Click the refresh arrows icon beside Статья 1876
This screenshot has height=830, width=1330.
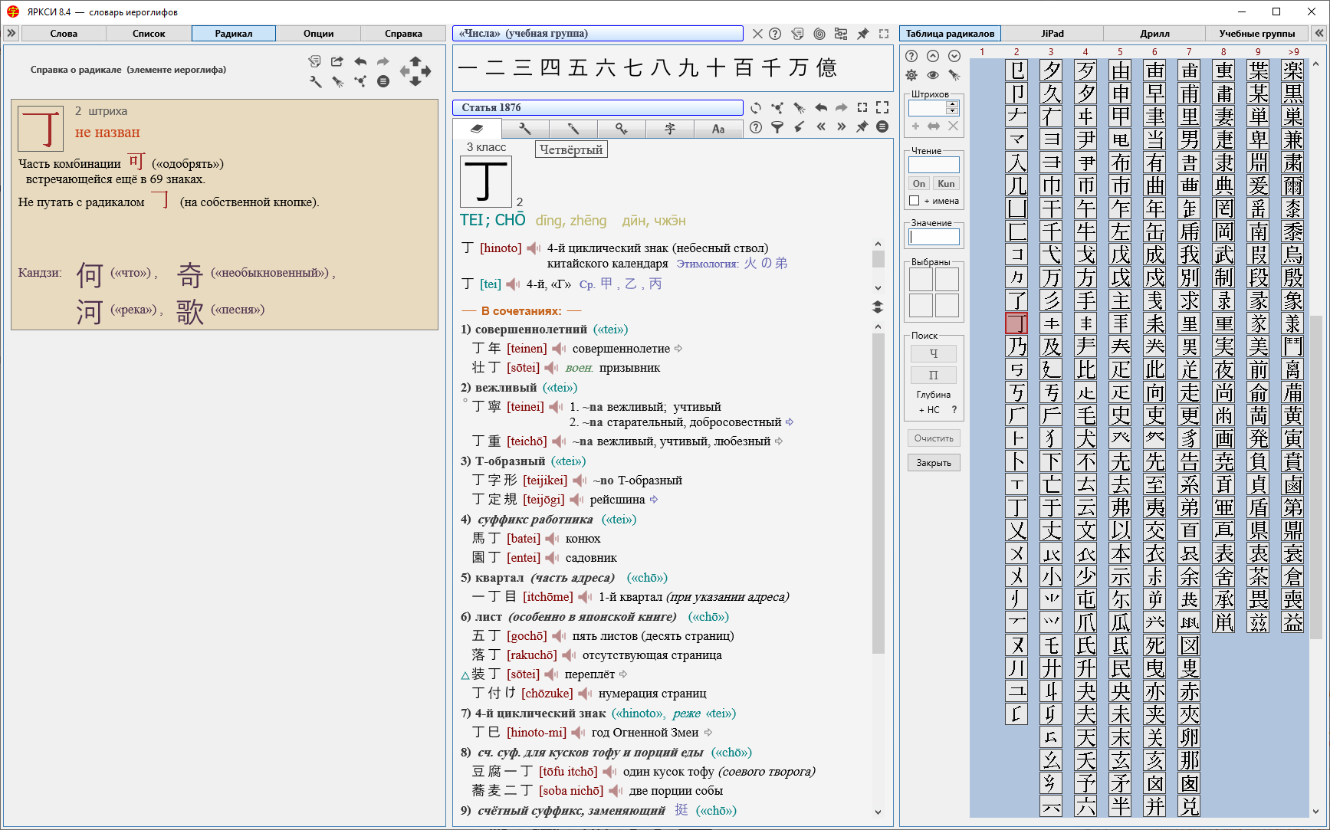tap(756, 108)
